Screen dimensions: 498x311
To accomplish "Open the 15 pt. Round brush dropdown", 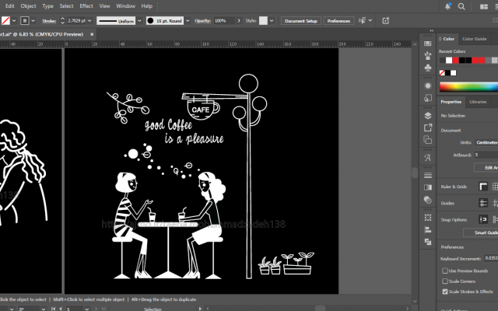I will 188,21.
